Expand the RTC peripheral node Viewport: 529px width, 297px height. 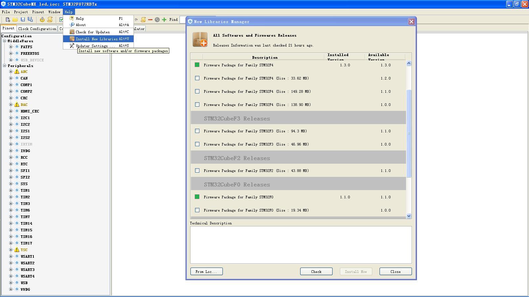tap(11, 164)
